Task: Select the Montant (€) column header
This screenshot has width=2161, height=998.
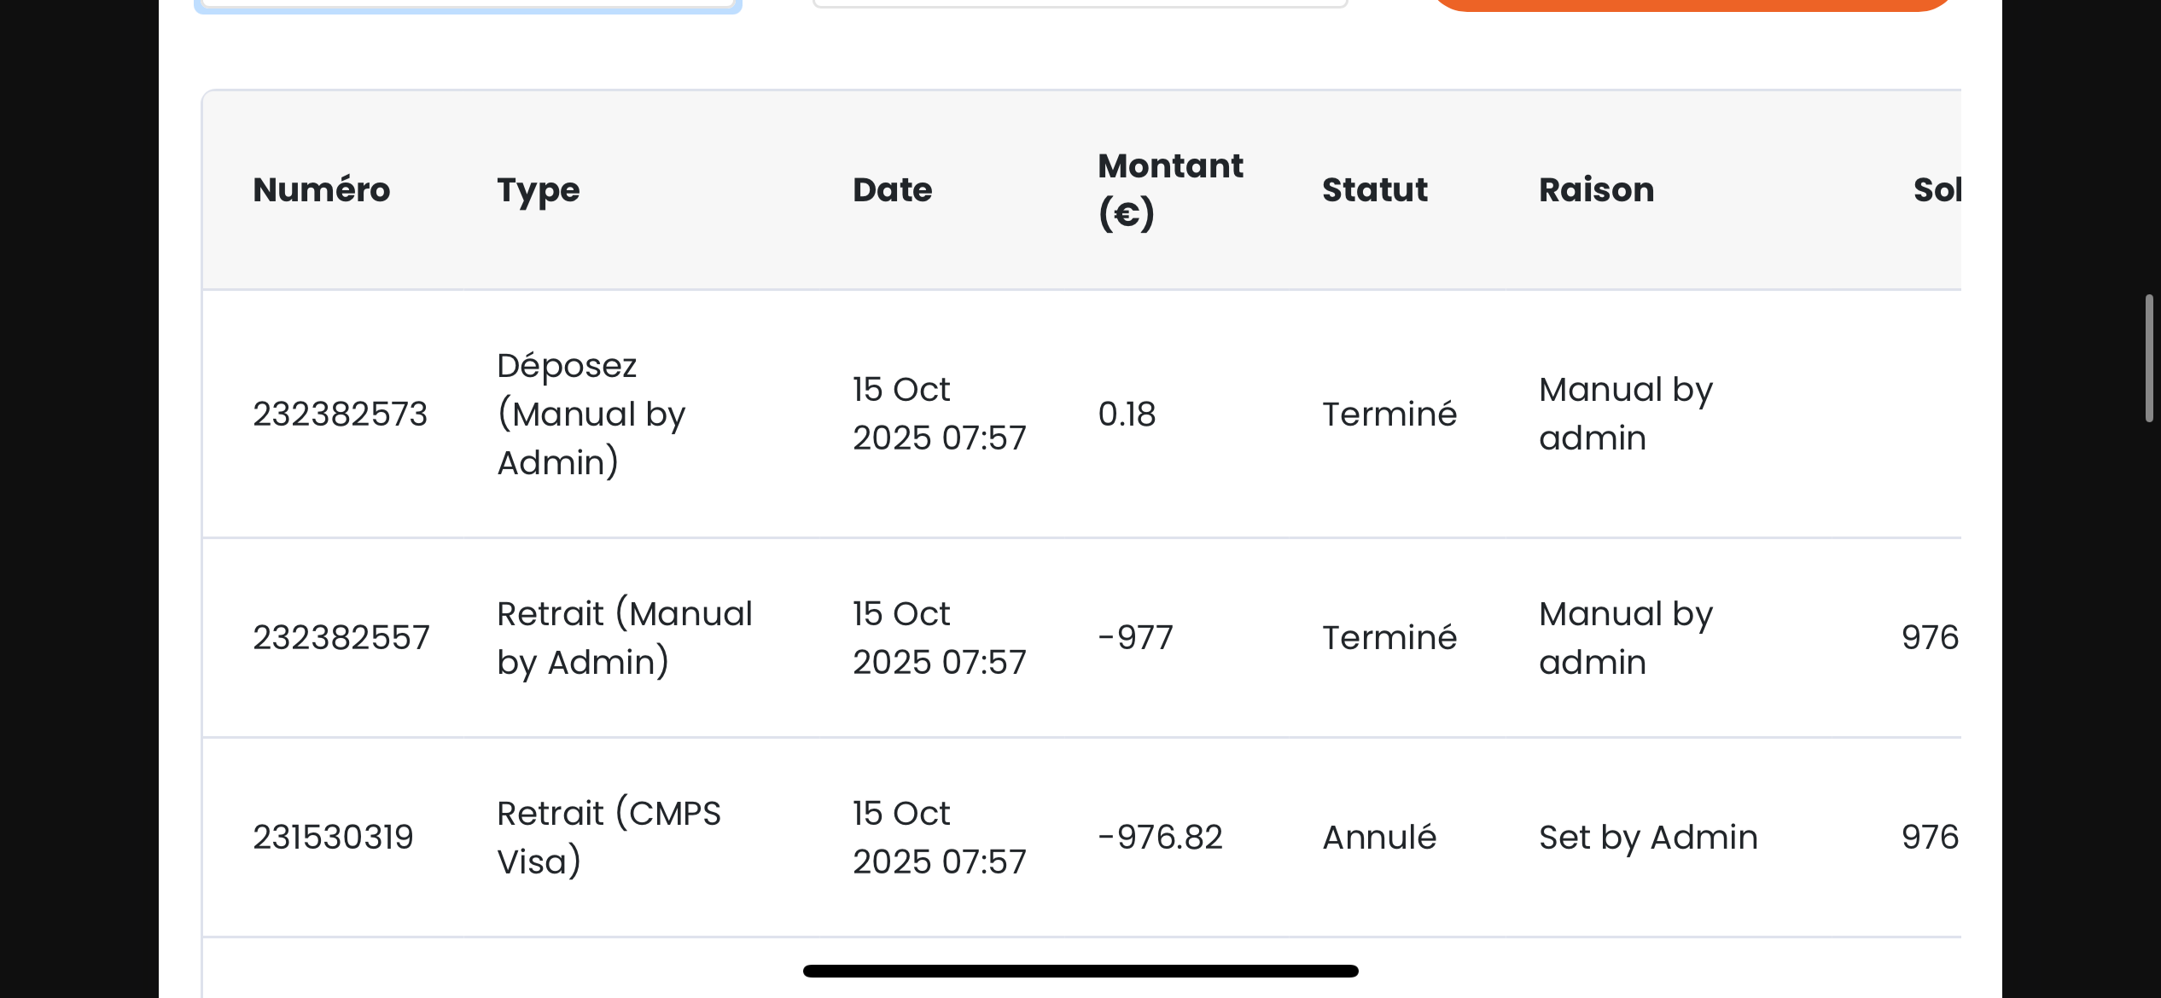Action: 1169,189
